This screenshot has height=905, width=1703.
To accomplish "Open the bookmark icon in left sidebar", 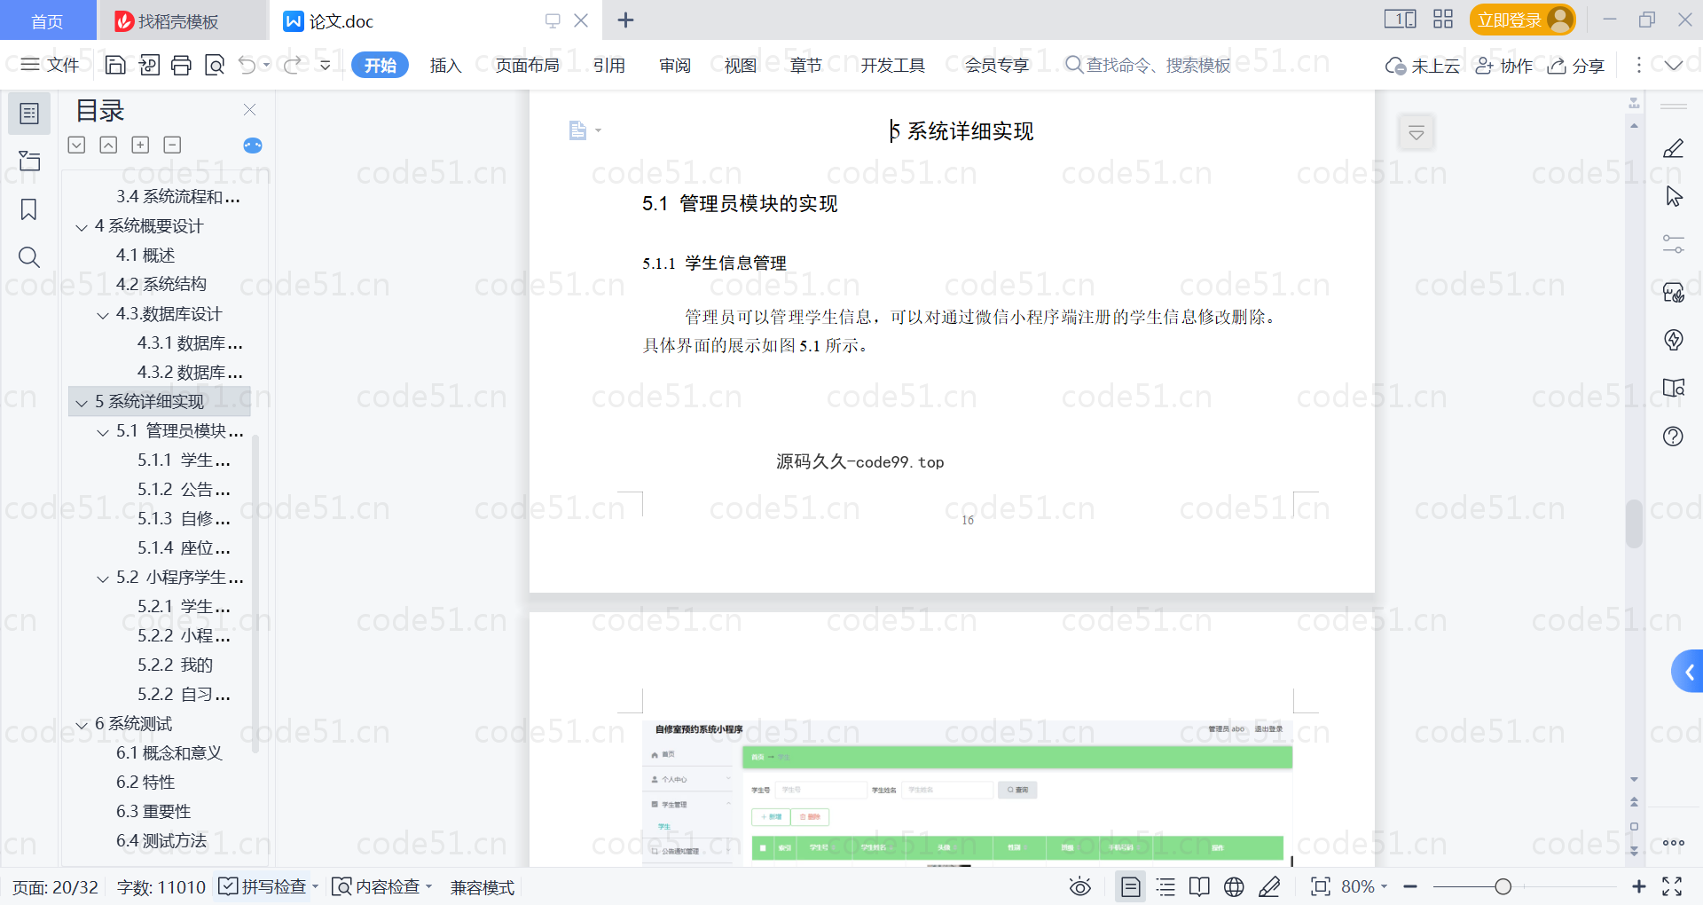I will 29,209.
